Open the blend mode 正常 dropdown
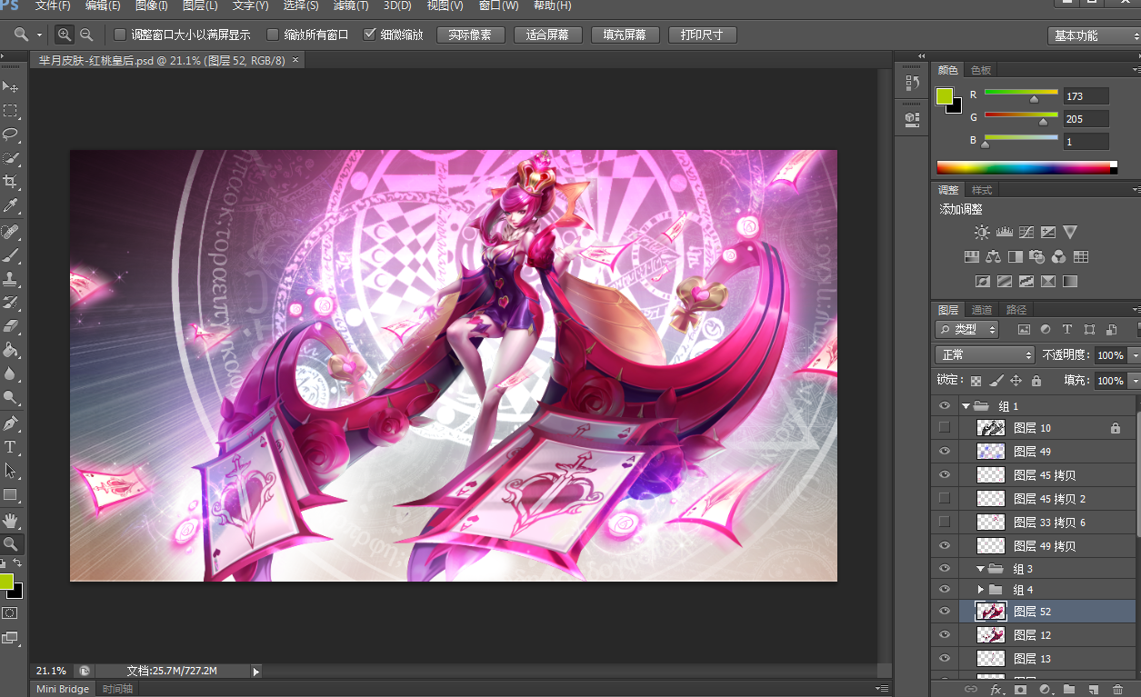 point(985,355)
